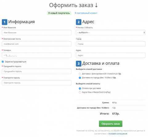This screenshot has width=148, height=137.
Task: Click step 1 badge next to 'Информация'
Action: click(5, 22)
